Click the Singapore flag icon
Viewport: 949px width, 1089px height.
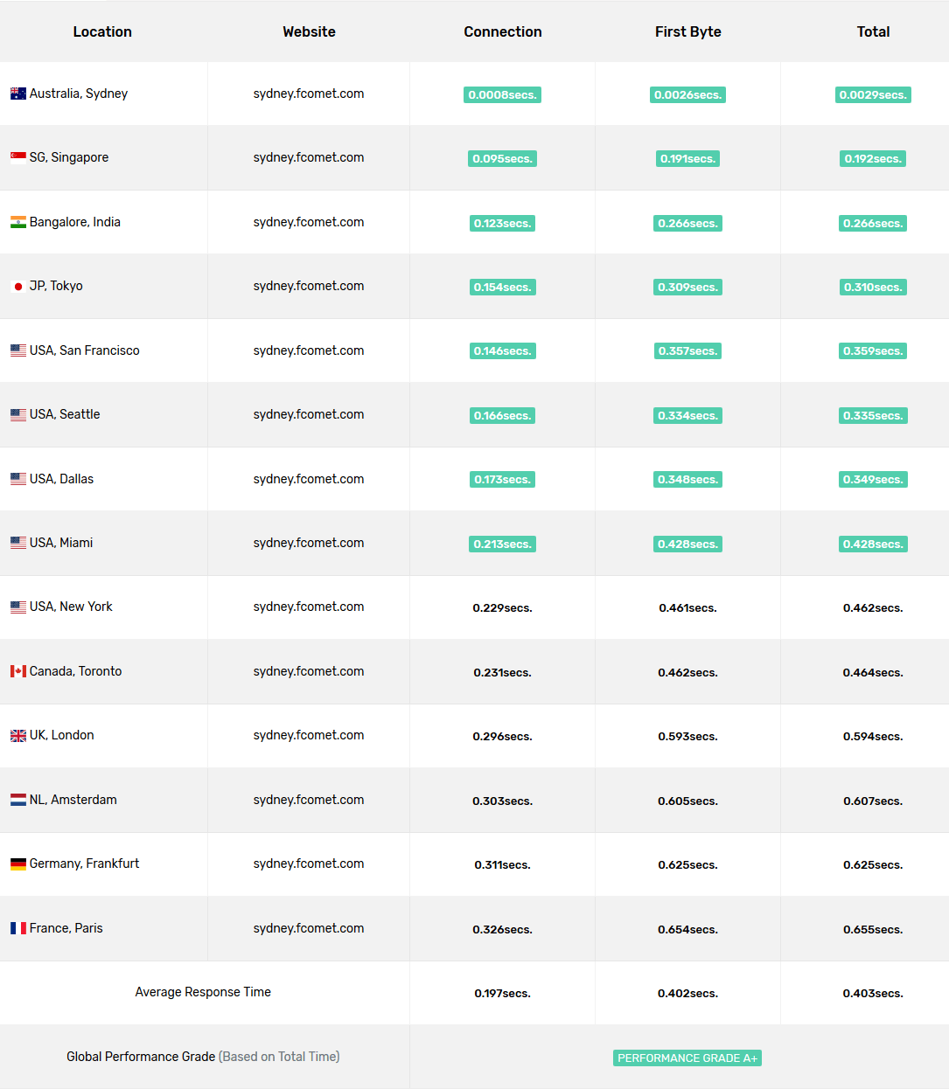(17, 157)
